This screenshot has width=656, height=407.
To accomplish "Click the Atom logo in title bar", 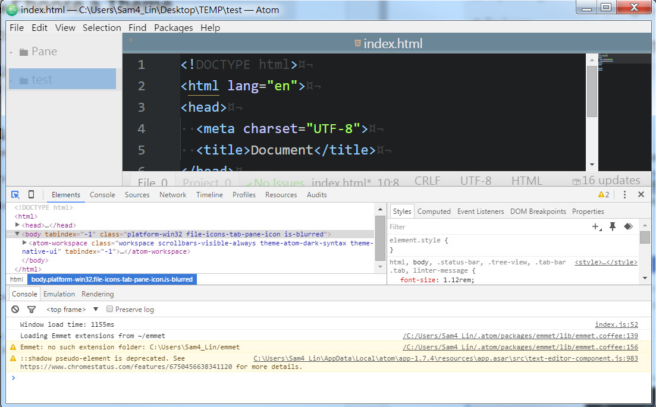I will (12, 10).
